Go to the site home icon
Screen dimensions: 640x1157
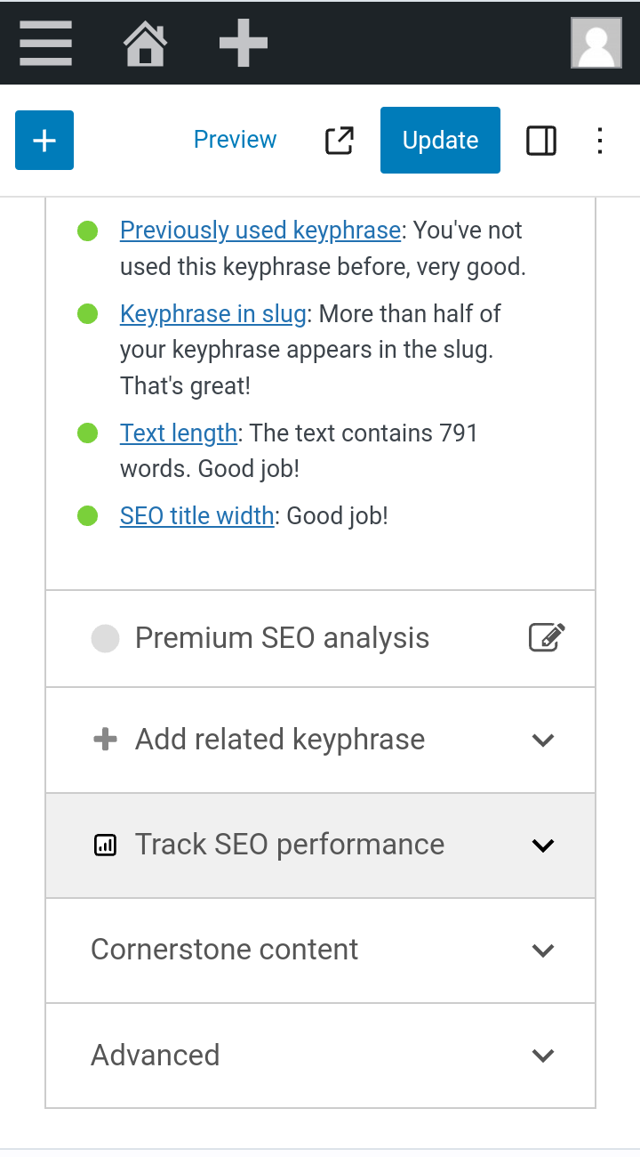(145, 44)
